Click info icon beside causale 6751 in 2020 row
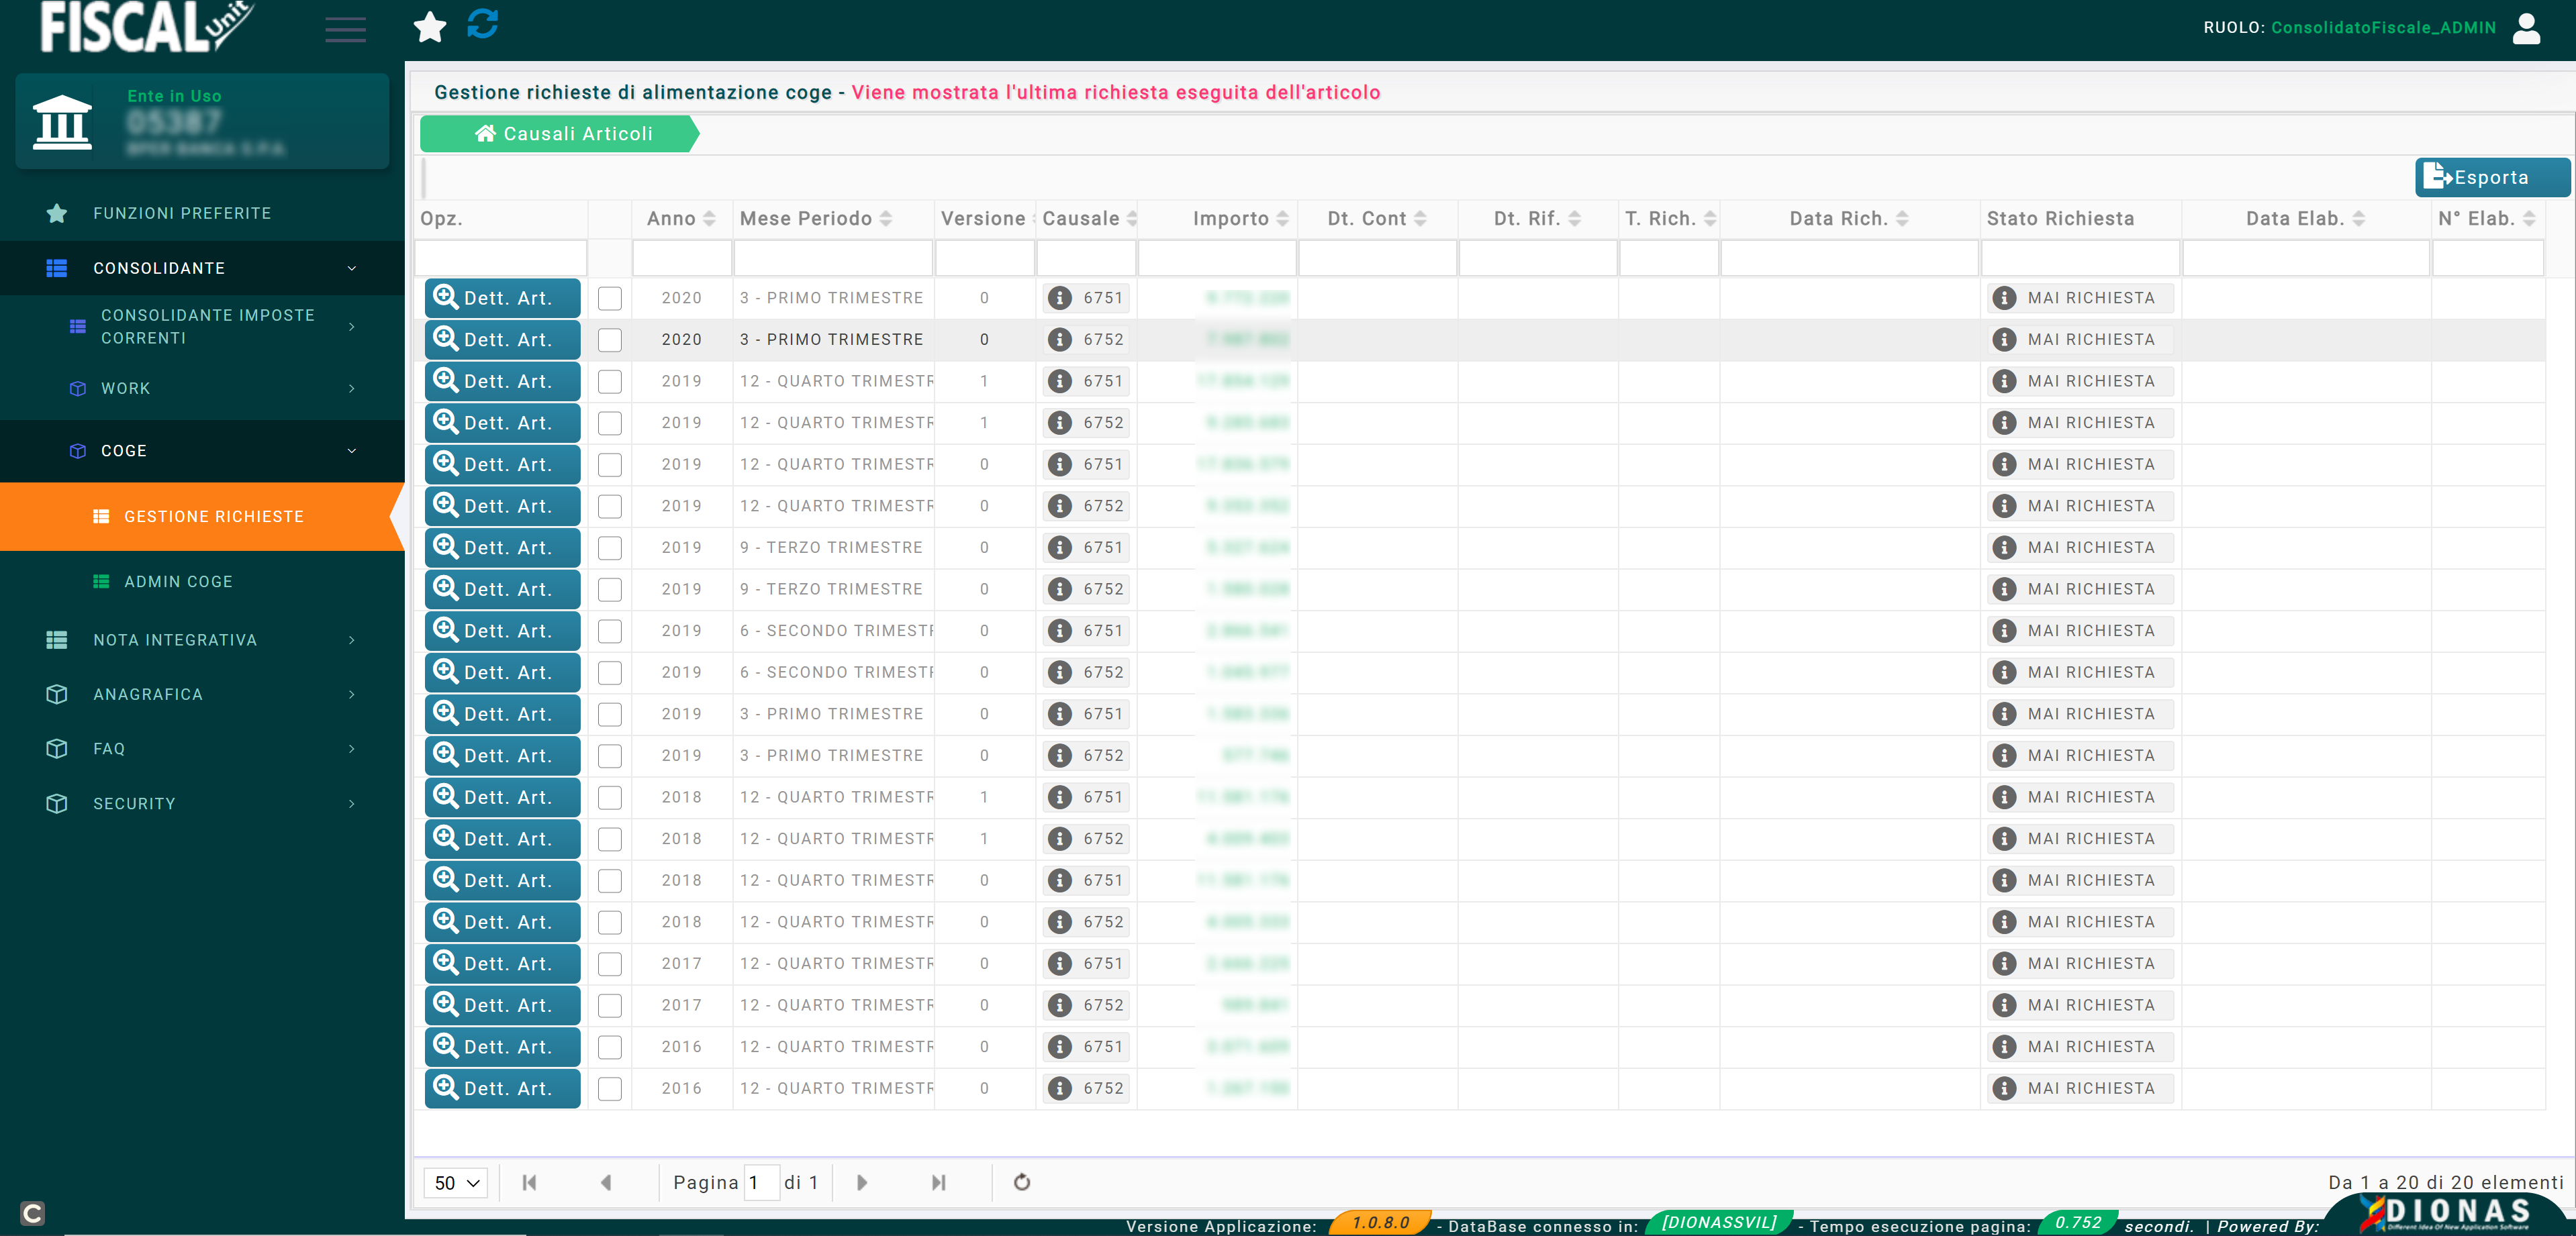The height and width of the screenshot is (1236, 2576). 1060,298
